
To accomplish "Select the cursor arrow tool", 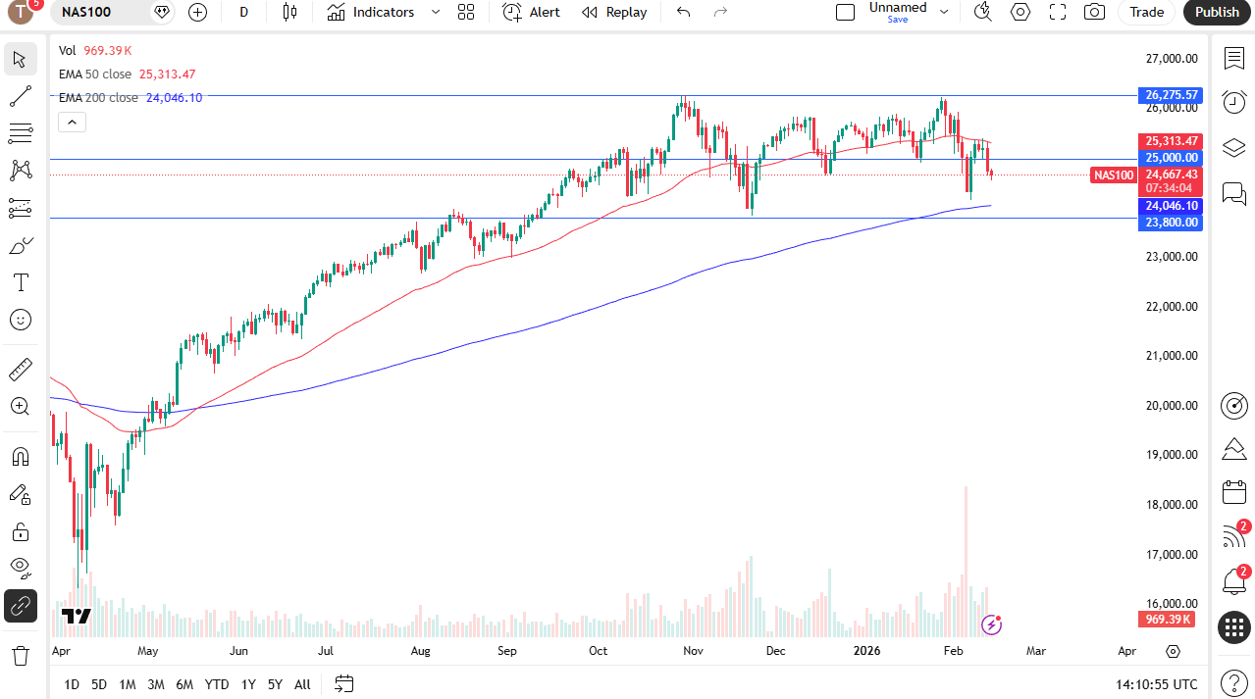I will pos(20,59).
